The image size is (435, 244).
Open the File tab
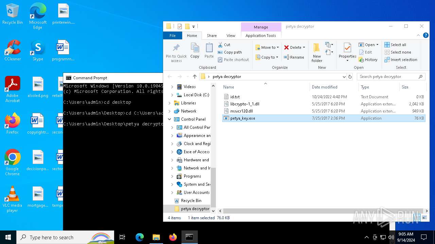(x=173, y=36)
